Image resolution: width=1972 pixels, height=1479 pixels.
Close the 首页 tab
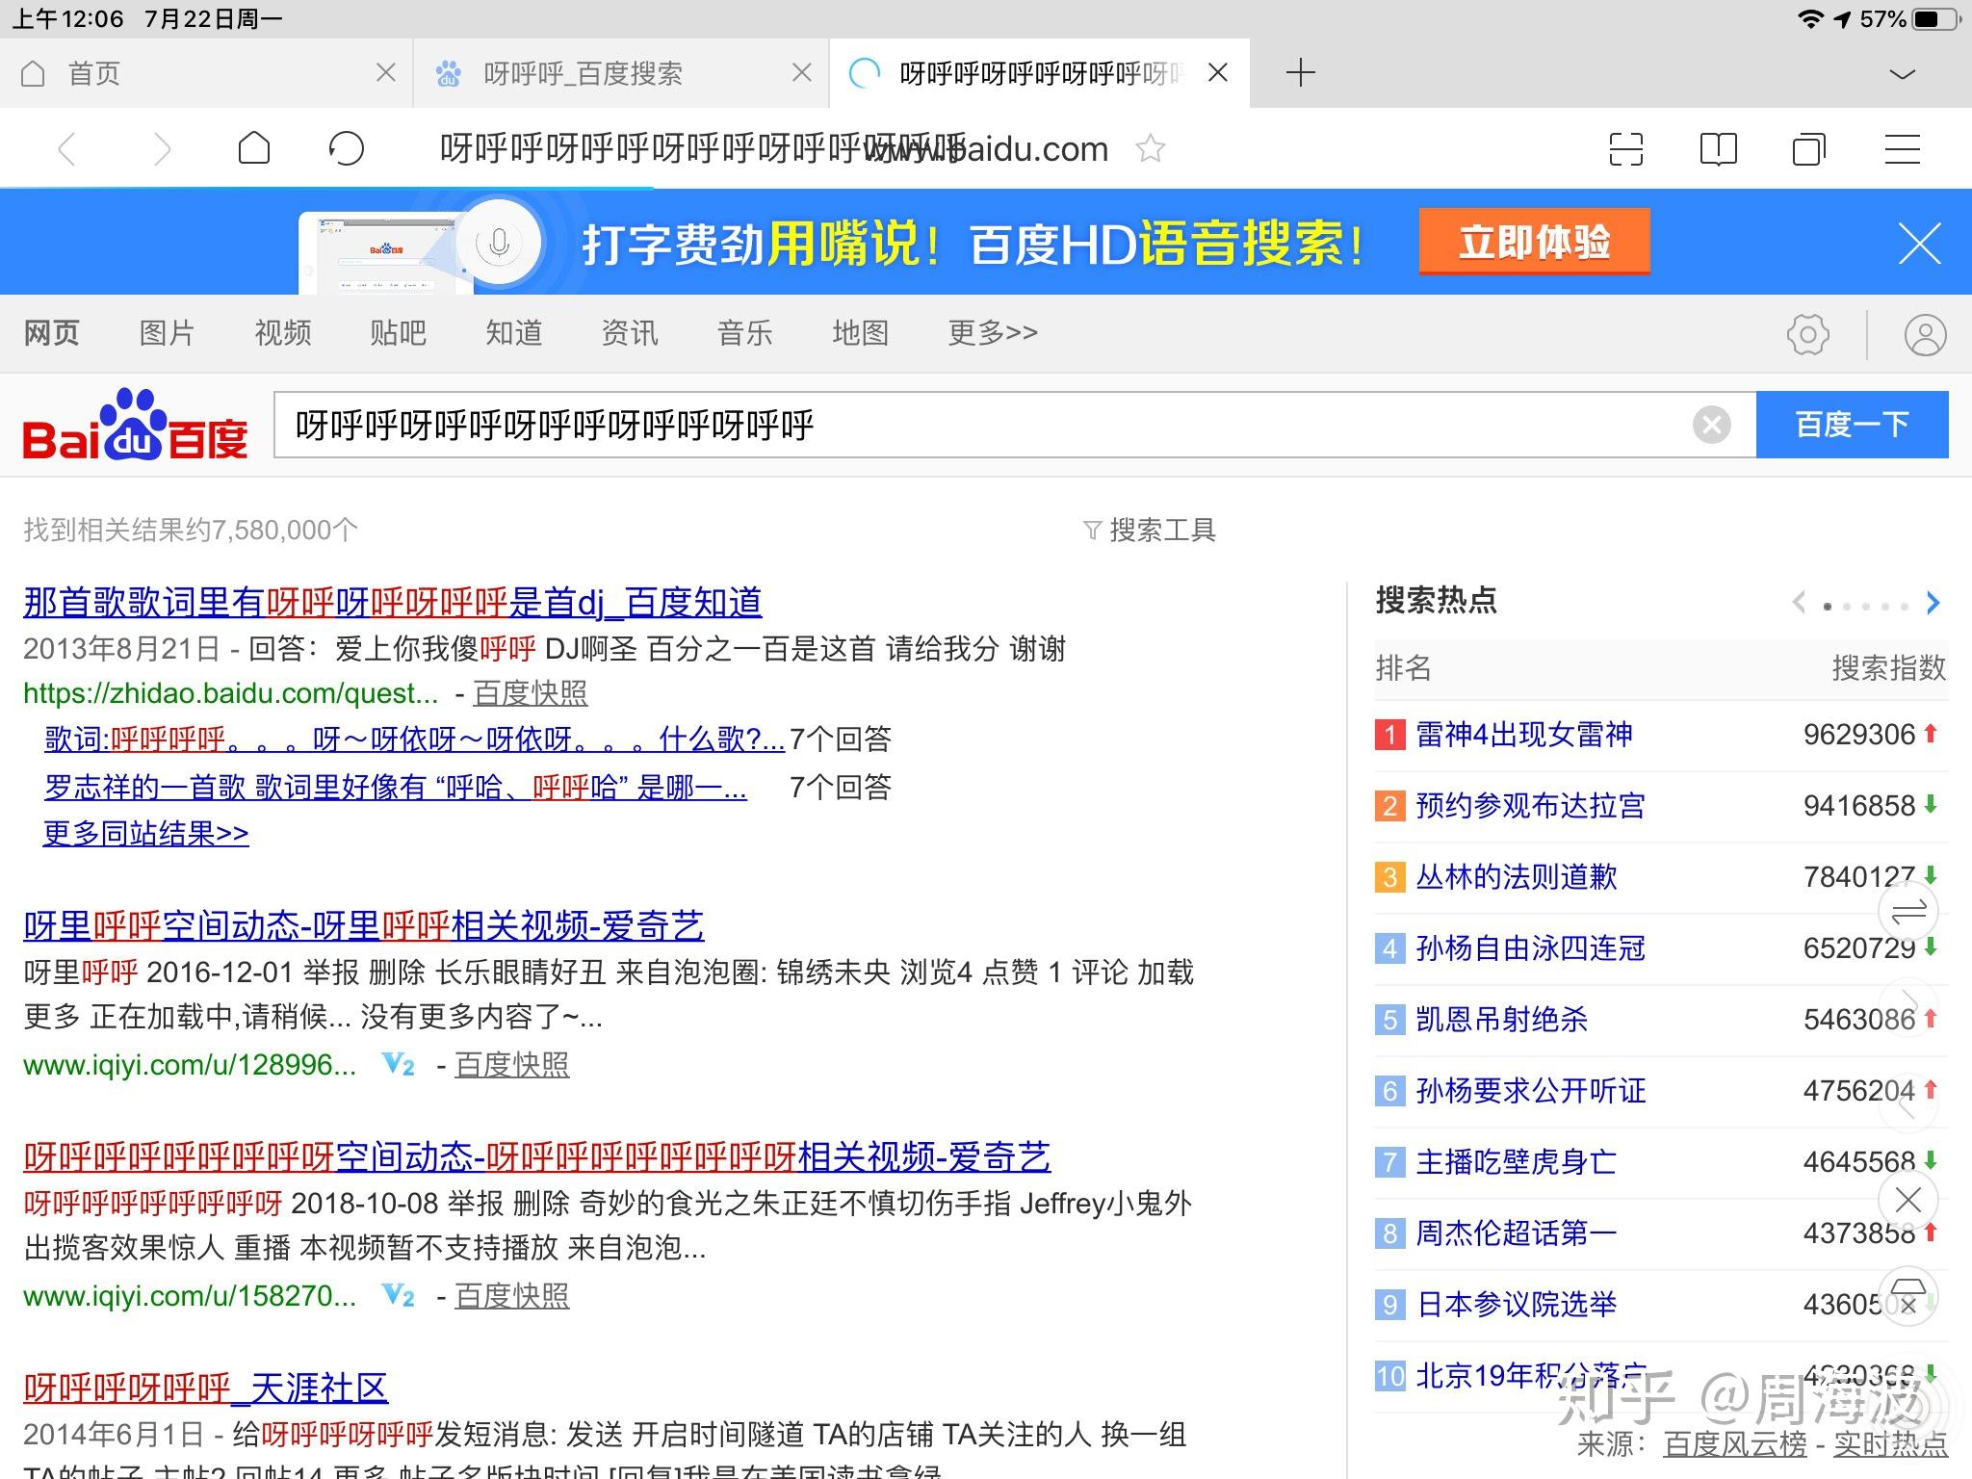point(385,72)
